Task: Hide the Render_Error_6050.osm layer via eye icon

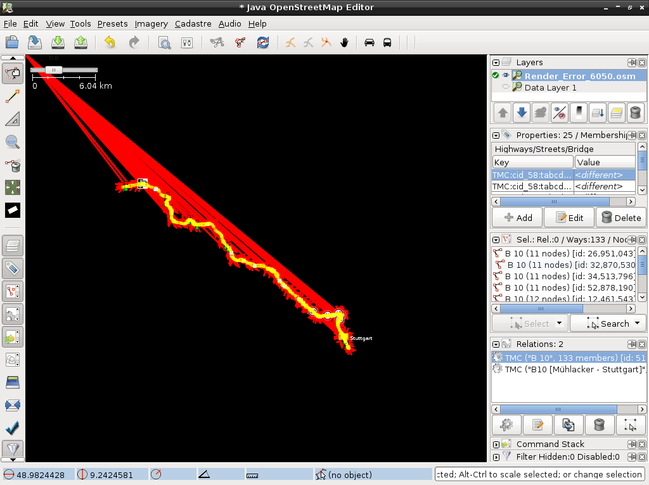Action: point(506,75)
